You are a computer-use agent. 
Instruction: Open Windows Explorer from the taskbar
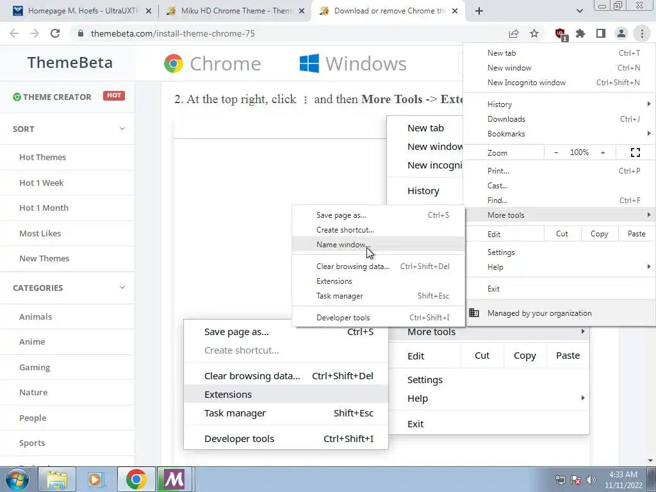click(x=57, y=479)
